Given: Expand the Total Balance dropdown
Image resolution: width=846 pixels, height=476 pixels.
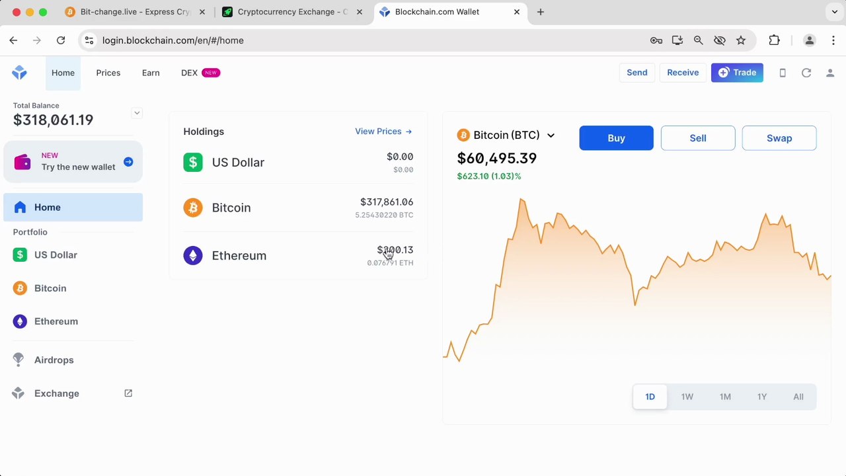Looking at the screenshot, I should coord(137,113).
